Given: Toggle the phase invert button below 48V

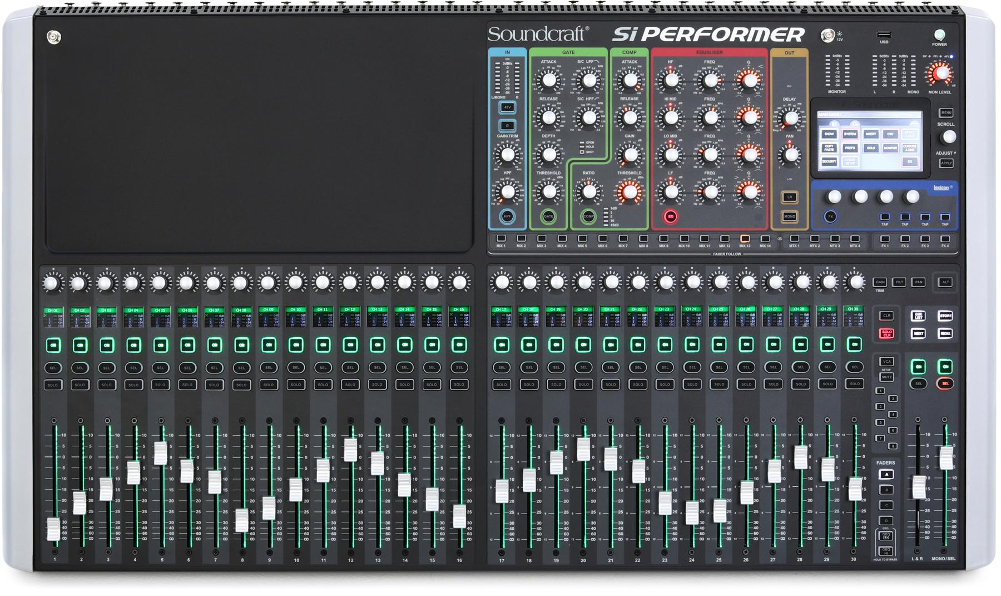Looking at the screenshot, I should click(x=507, y=125).
